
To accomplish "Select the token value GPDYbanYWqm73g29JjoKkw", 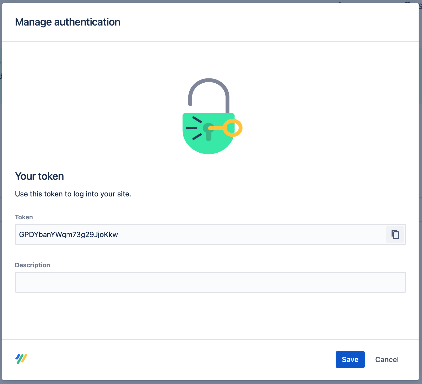I will click(68, 235).
